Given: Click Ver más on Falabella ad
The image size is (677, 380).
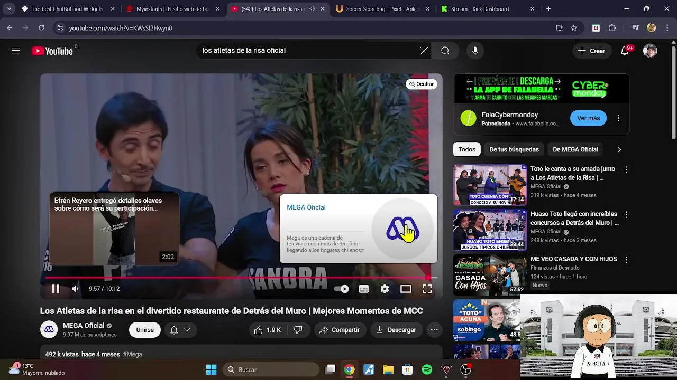Looking at the screenshot, I should click(588, 118).
